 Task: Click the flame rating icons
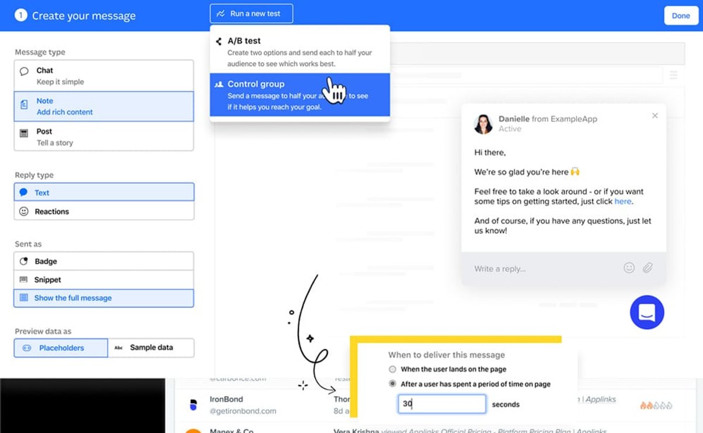pos(656,405)
